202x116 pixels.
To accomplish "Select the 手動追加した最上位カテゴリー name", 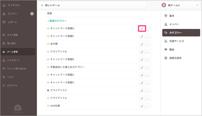I will [x=68, y=67].
